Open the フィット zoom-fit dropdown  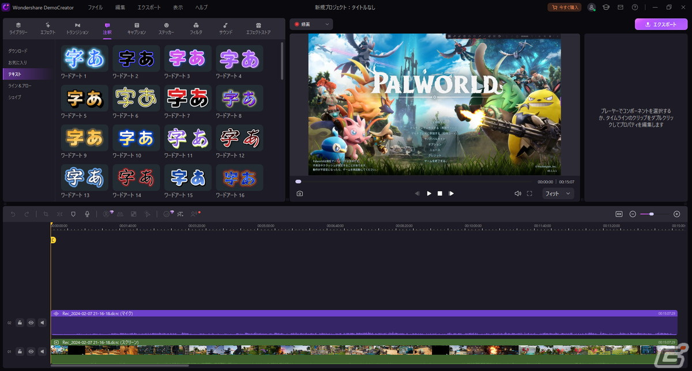tap(558, 194)
